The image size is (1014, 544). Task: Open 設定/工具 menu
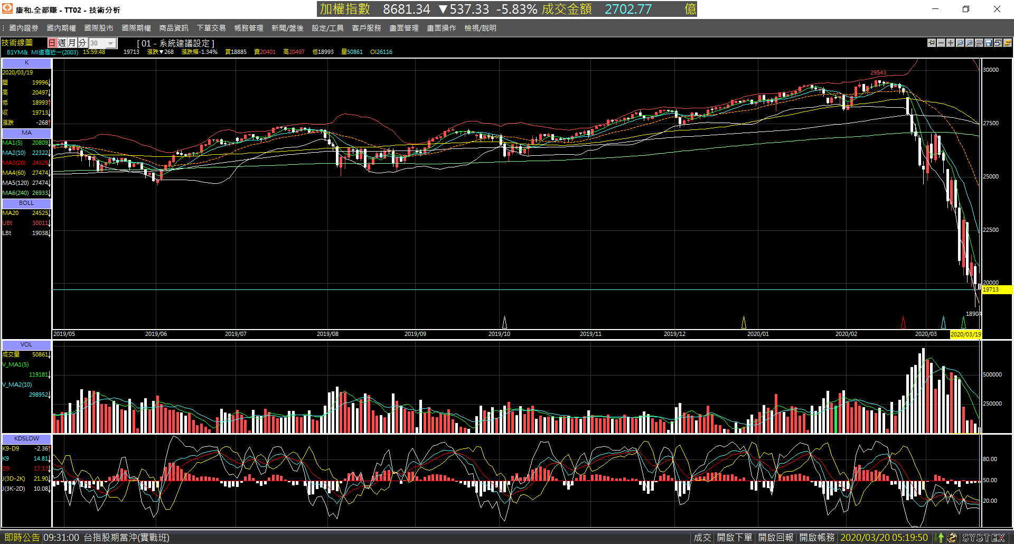[x=327, y=28]
